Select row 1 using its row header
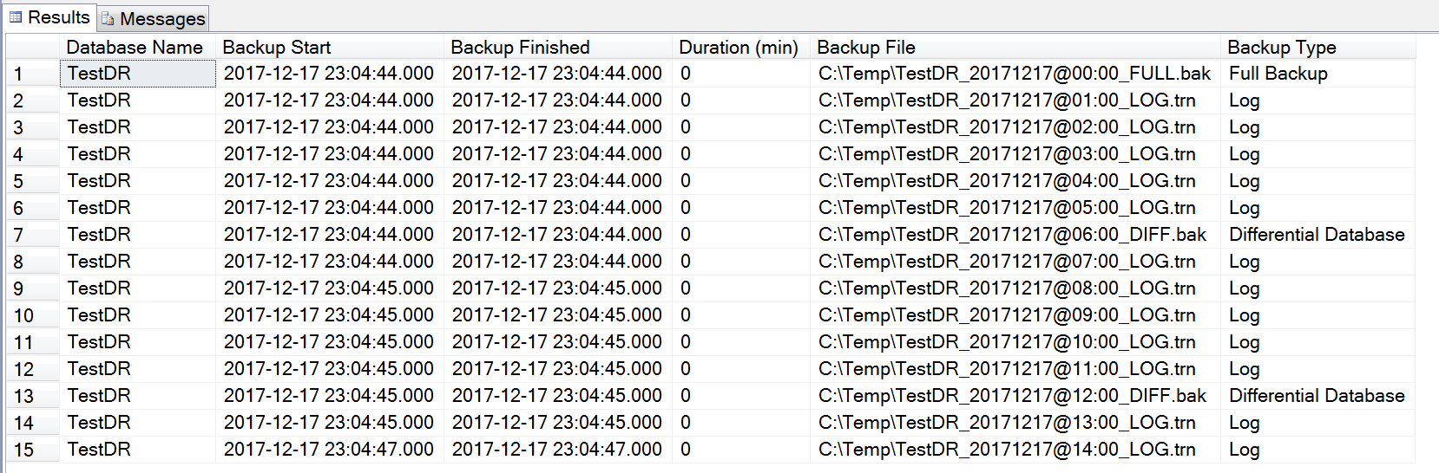The image size is (1439, 473). click(33, 75)
